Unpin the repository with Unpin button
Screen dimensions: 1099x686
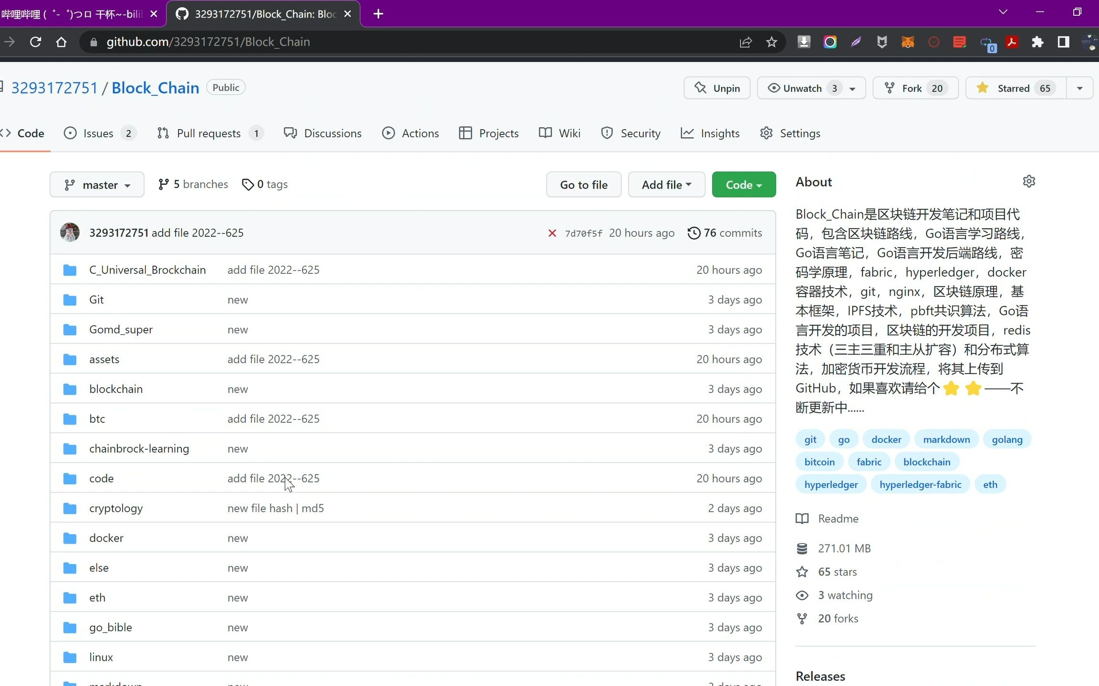[717, 88]
